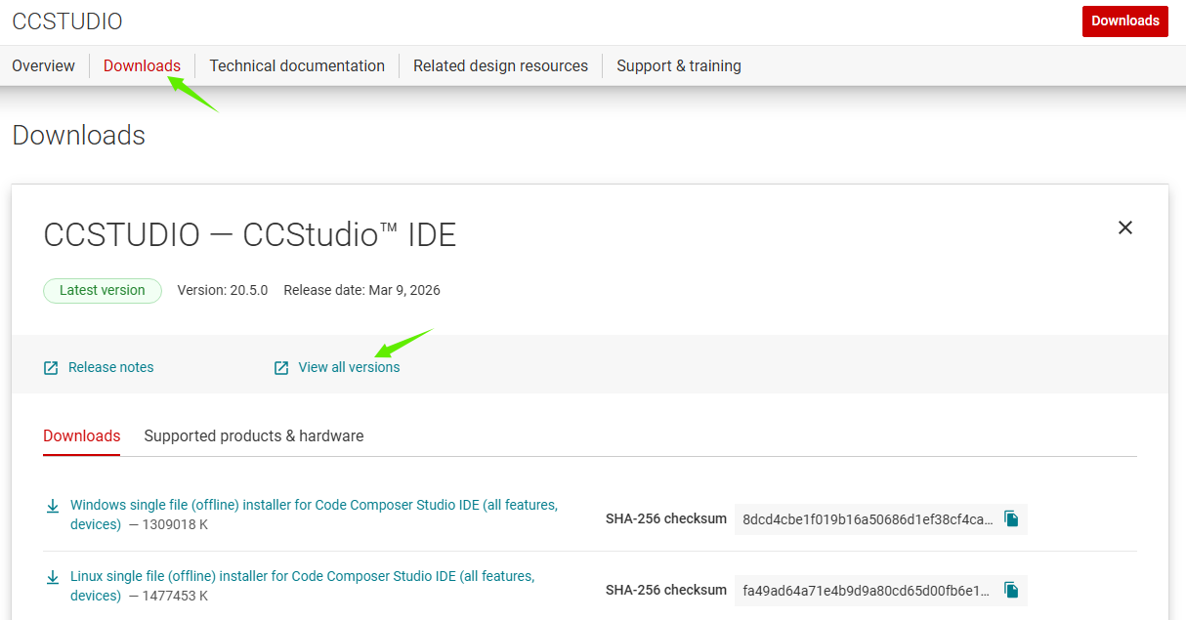Select the Downloads sub-tab in the panel
This screenshot has width=1186, height=620.
click(82, 436)
